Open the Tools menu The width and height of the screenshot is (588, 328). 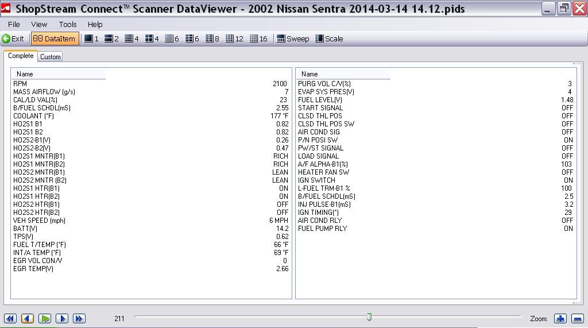68,24
